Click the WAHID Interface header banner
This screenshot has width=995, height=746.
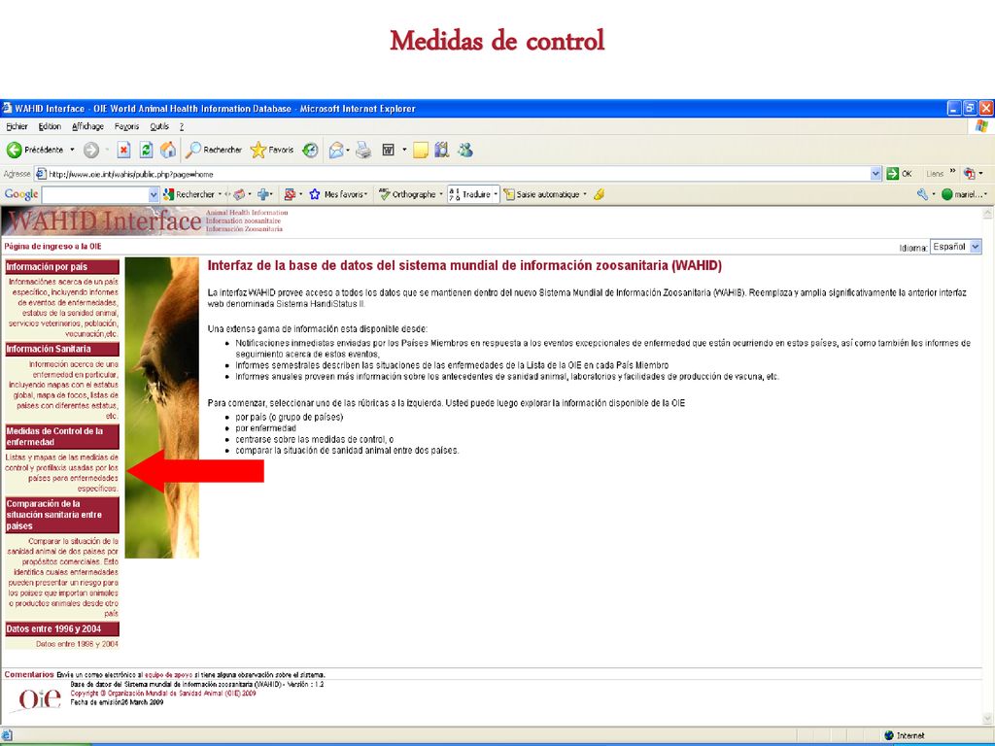pos(146,220)
